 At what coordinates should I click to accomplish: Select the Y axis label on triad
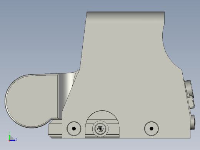pos(10,133)
